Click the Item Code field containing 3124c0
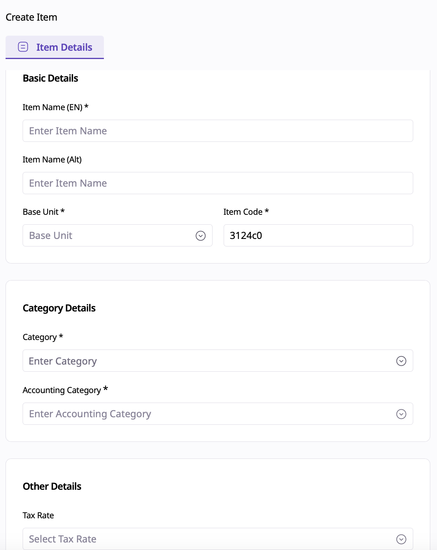 click(x=318, y=235)
